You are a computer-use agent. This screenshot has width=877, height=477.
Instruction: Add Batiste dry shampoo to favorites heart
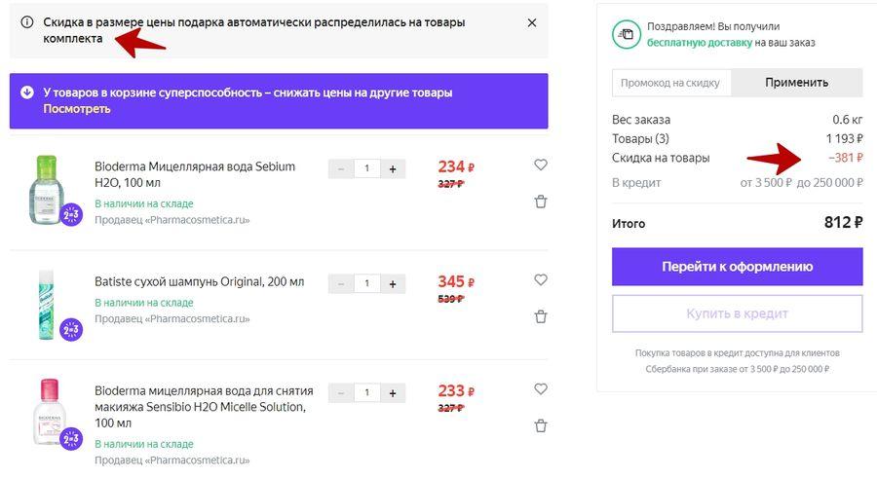point(540,279)
